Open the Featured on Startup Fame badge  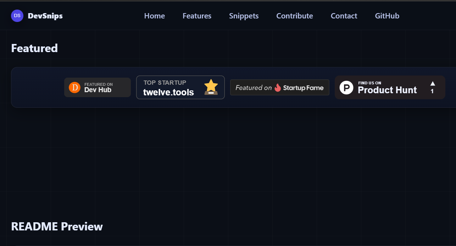click(x=280, y=88)
